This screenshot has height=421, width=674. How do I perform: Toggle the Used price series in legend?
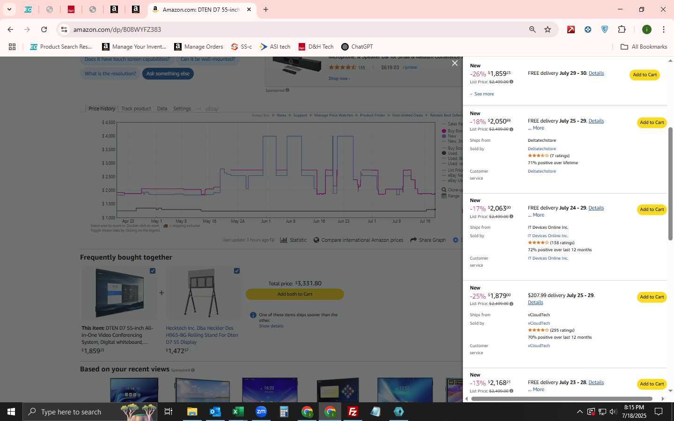coord(449,153)
